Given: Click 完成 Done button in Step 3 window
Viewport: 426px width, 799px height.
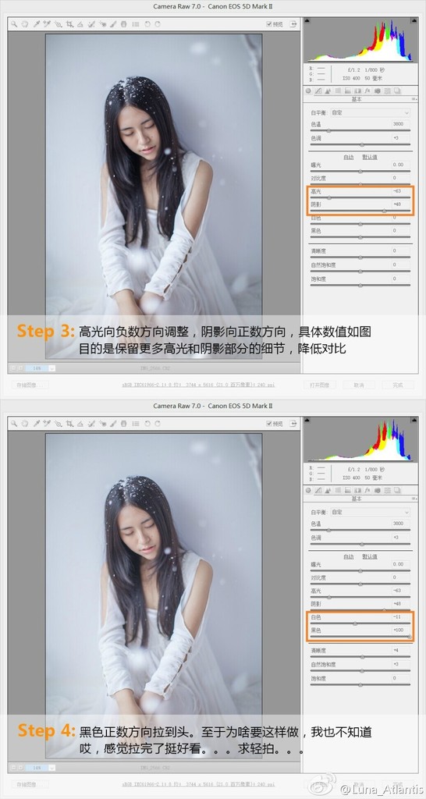Looking at the screenshot, I should click(399, 385).
